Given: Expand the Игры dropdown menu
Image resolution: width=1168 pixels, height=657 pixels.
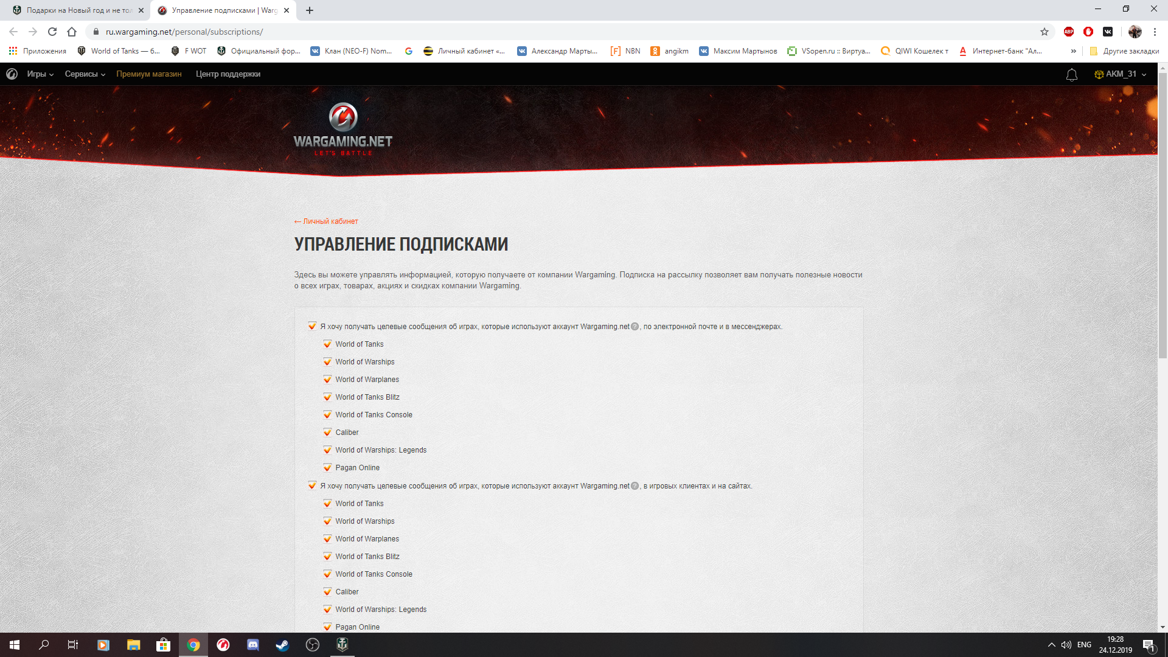Looking at the screenshot, I should tap(40, 74).
